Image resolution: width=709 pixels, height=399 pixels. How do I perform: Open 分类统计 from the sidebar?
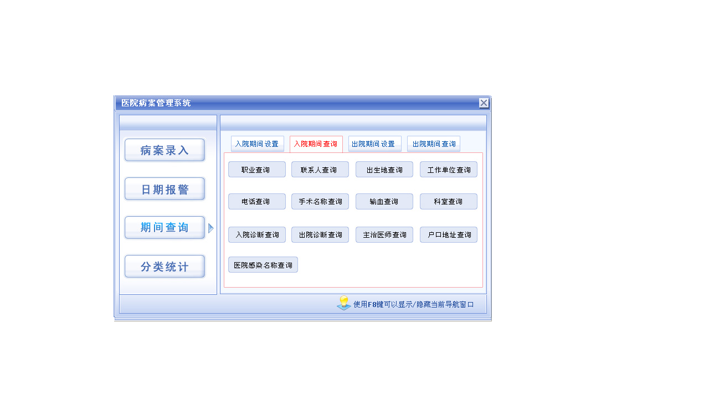click(165, 266)
